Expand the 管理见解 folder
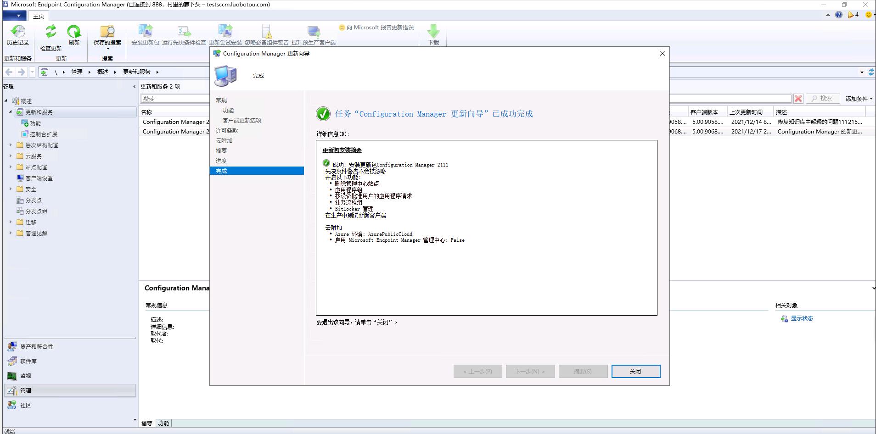Image resolution: width=876 pixels, height=434 pixels. click(11, 233)
